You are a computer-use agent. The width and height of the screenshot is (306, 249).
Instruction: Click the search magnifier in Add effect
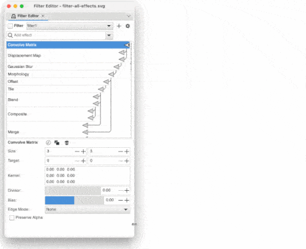click(10, 36)
